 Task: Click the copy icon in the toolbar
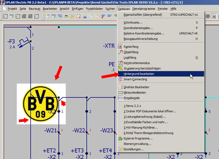tap(91, 16)
